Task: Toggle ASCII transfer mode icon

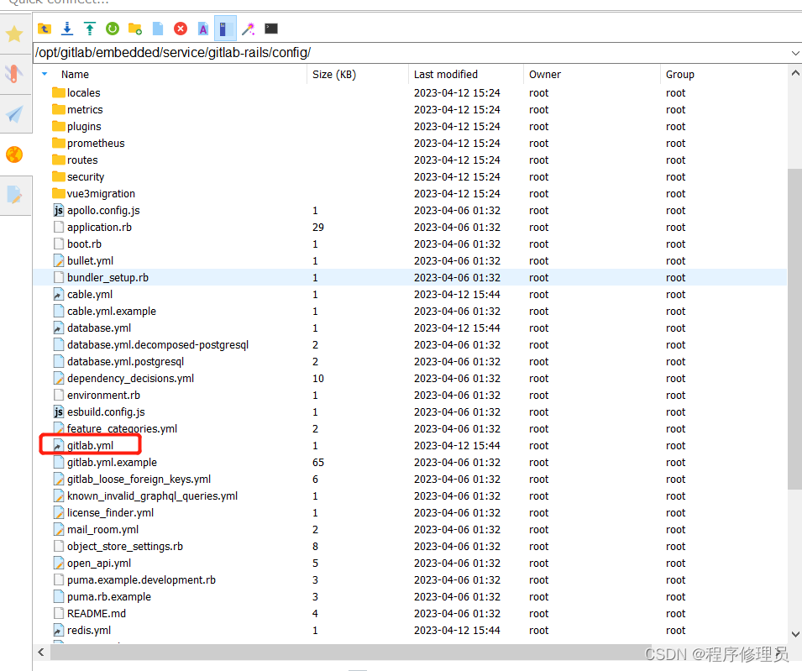Action: coord(203,29)
